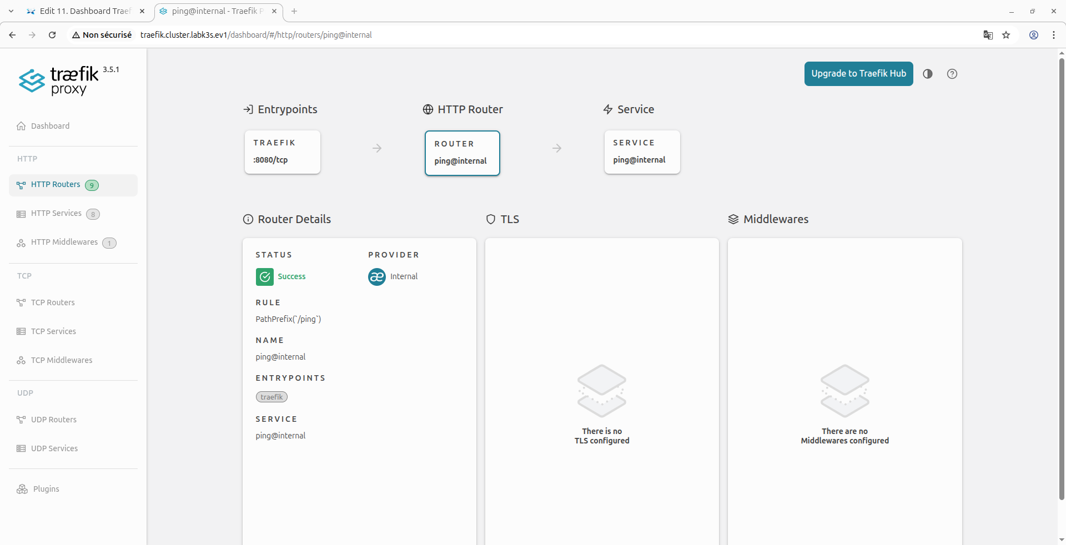Click the ping@internal value under SERVICE
Screen dimensions: 1066x545
[x=280, y=436]
